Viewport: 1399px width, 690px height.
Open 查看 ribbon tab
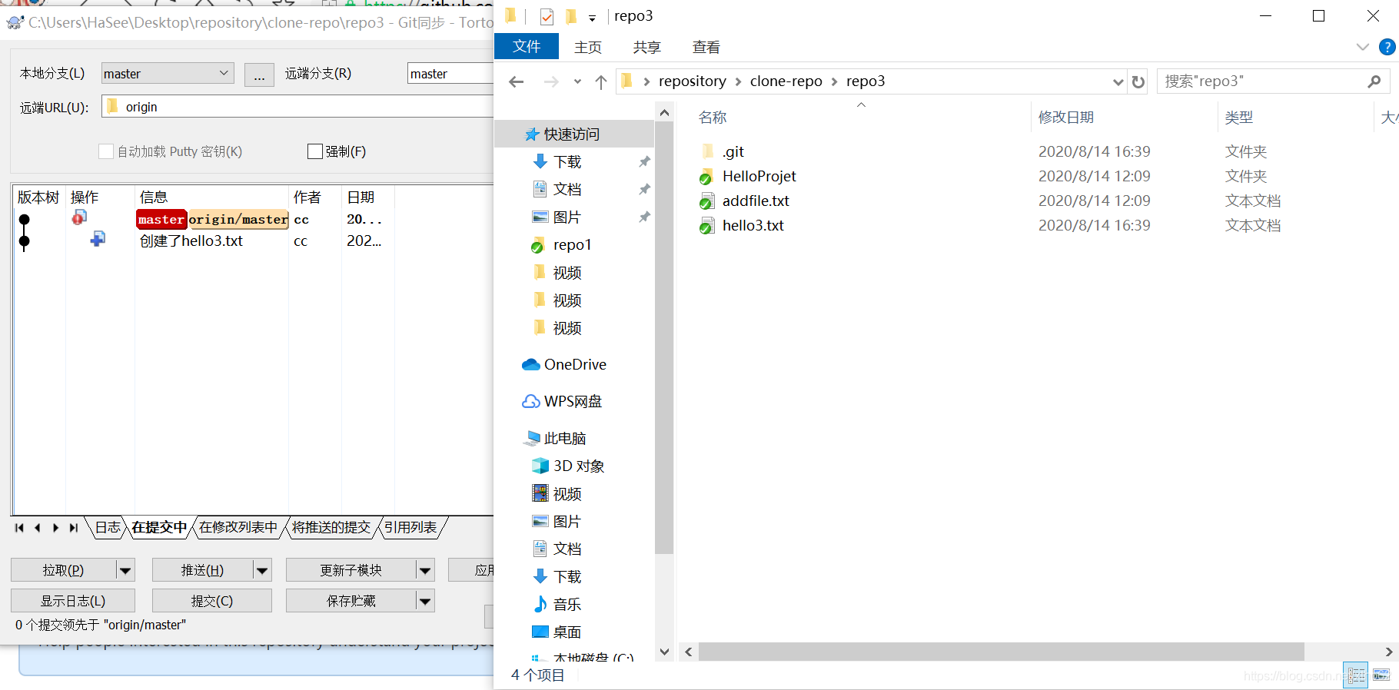click(706, 48)
